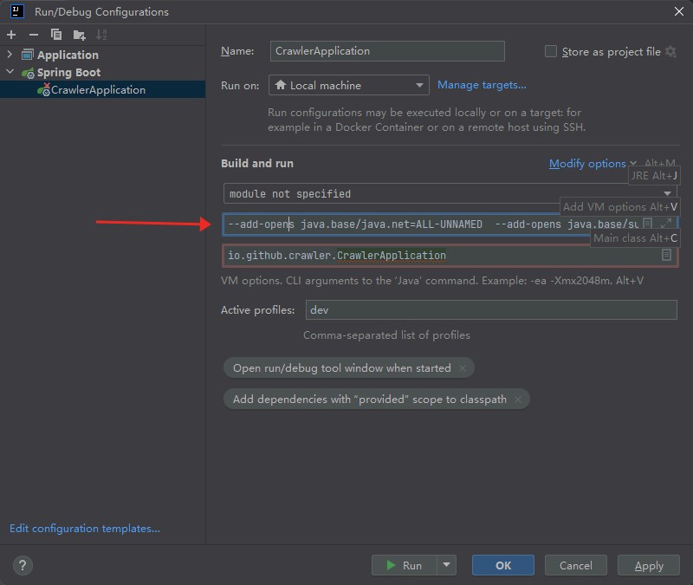Remove the selected configuration
The image size is (693, 585).
34,35
